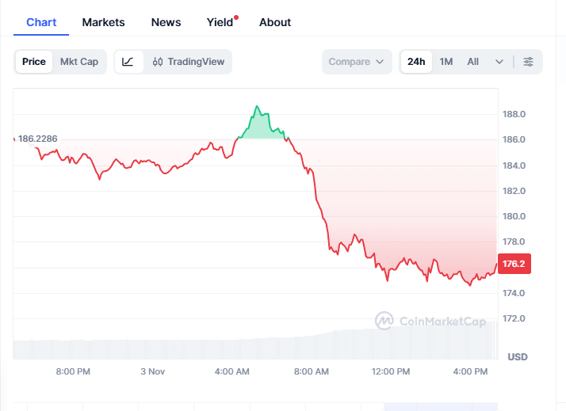Show the All time range

click(473, 62)
